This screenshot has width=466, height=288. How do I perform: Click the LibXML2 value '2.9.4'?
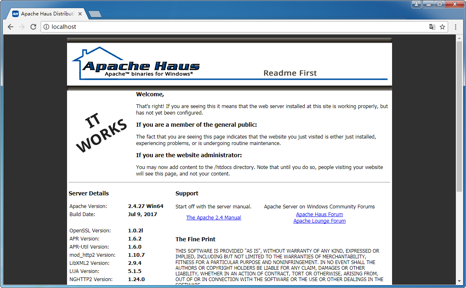tap(134, 263)
